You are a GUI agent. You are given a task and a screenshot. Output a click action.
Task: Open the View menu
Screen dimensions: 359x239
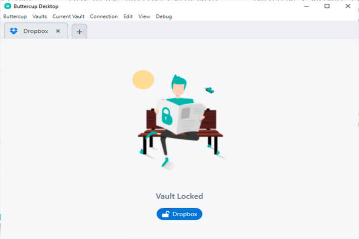tap(144, 16)
